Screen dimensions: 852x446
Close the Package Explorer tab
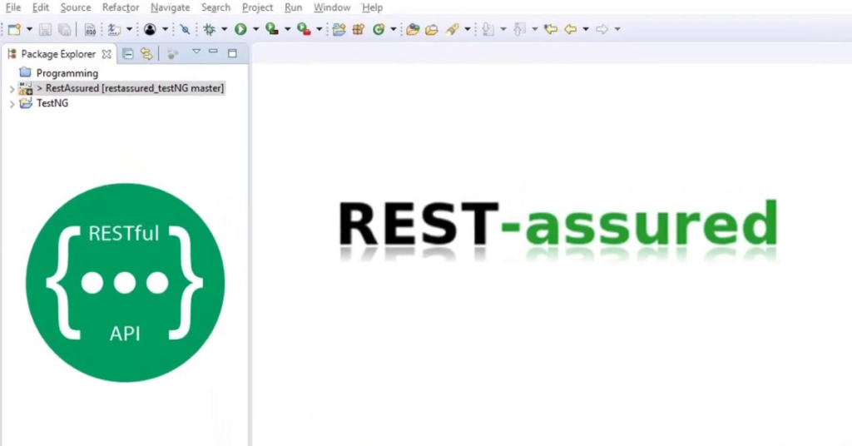pyautogui.click(x=106, y=54)
